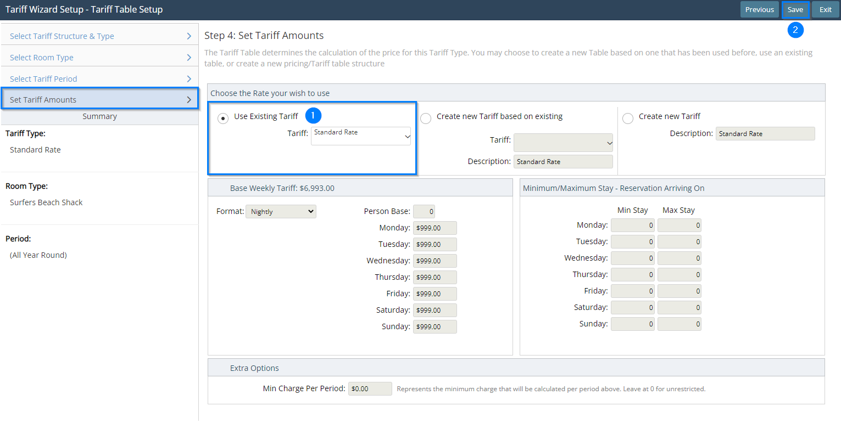Go to Select Tariff Structure & Type step
This screenshot has width=841, height=423.
[x=62, y=36]
